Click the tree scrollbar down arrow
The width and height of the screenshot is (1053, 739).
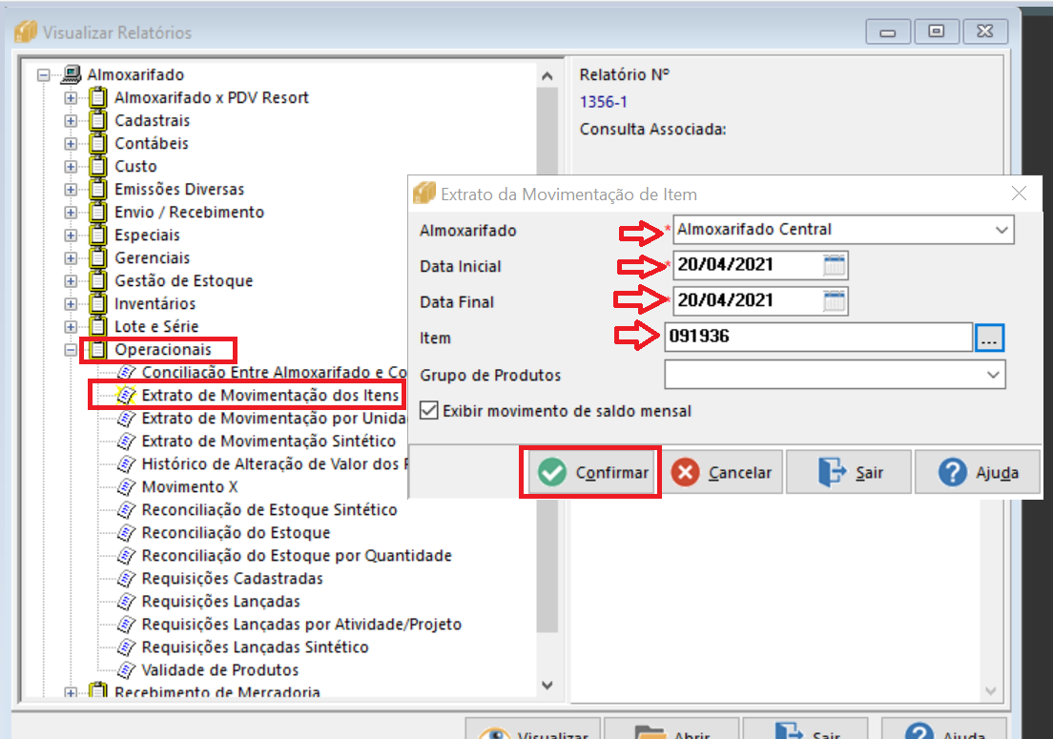547,685
